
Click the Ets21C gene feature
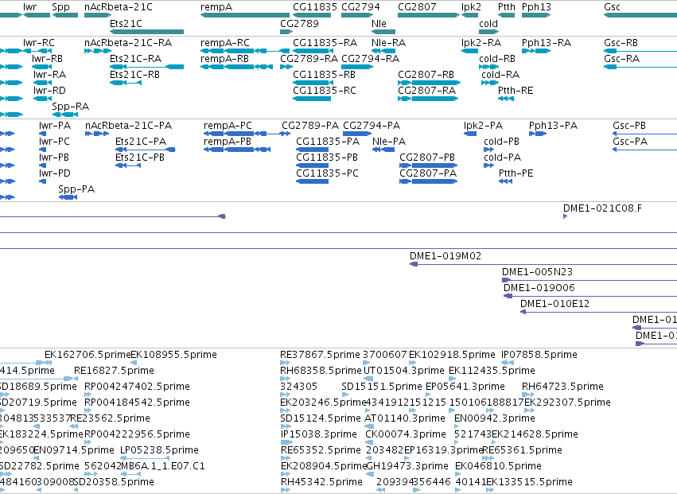147,32
